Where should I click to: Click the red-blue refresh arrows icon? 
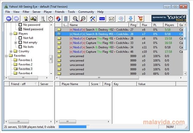pyautogui.click(x=58, y=19)
